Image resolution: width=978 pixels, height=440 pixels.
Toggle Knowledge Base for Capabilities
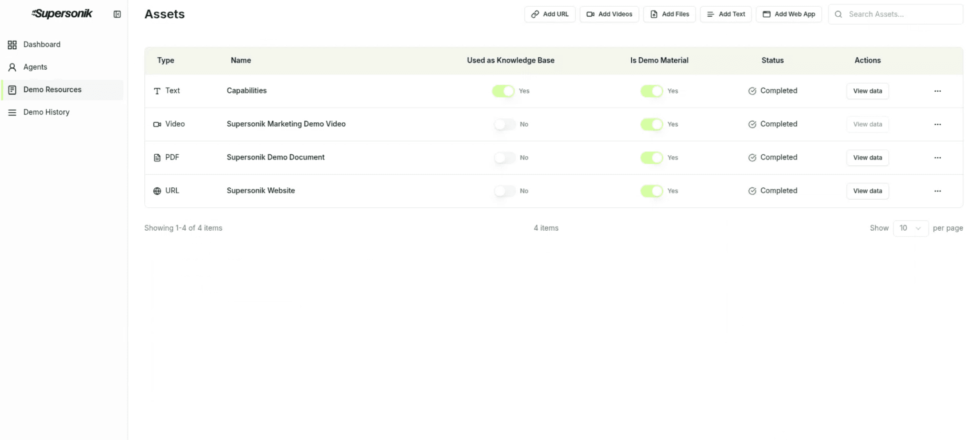point(503,91)
